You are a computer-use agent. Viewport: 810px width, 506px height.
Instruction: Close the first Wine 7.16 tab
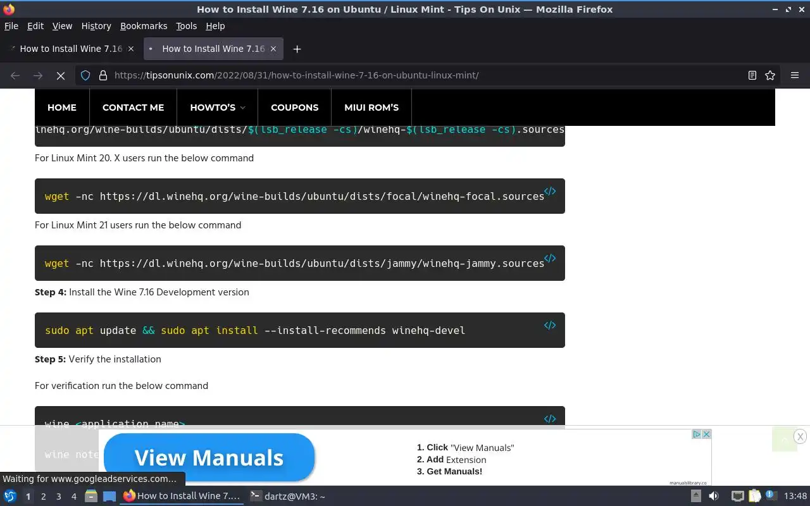click(131, 49)
